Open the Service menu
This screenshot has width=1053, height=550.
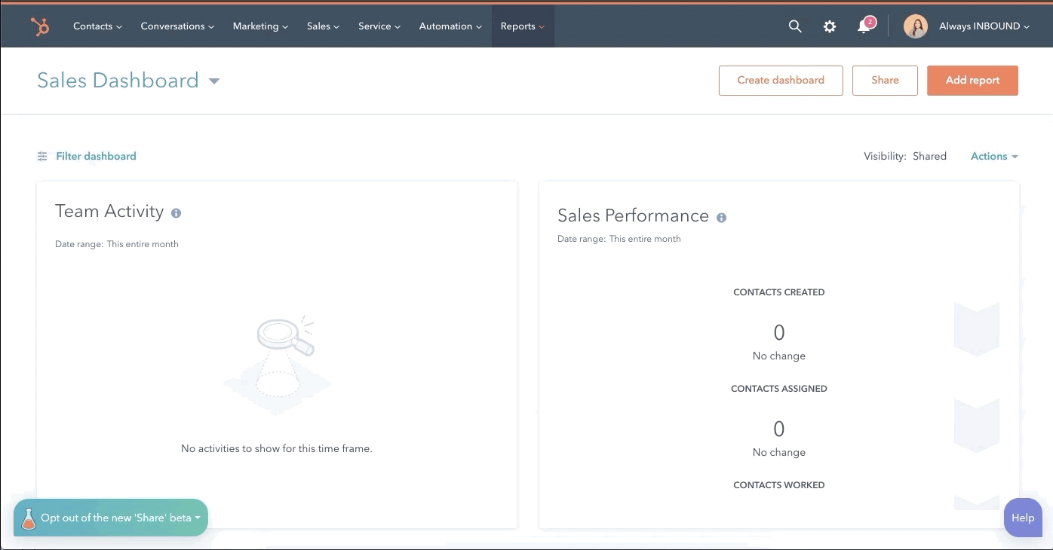tap(379, 26)
